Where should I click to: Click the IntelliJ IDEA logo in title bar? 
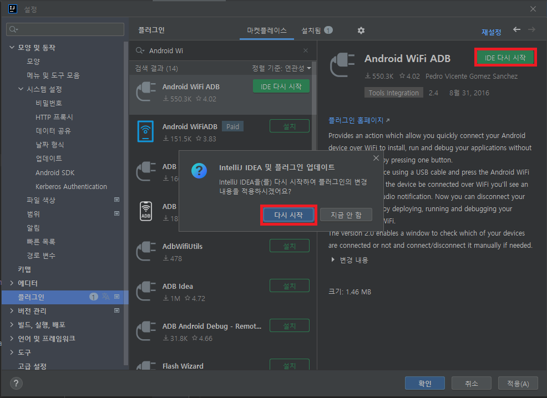coord(13,9)
